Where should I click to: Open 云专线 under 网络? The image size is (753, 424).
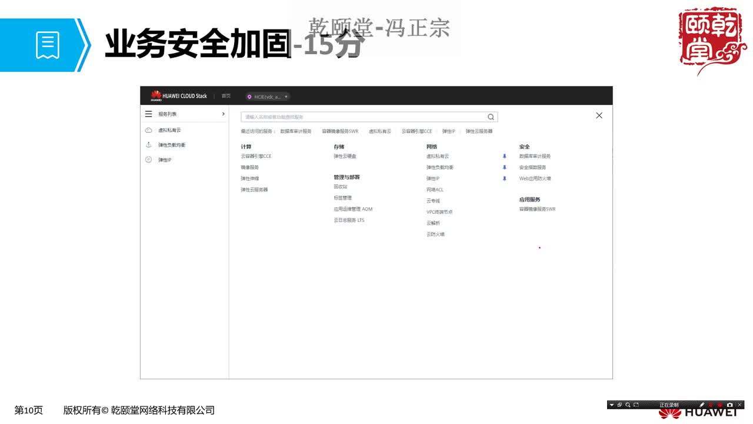433,201
